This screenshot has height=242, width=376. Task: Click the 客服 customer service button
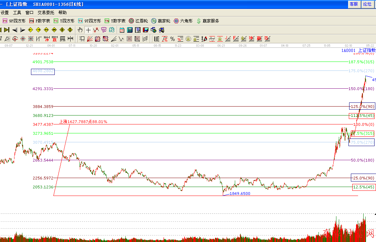(354, 4)
